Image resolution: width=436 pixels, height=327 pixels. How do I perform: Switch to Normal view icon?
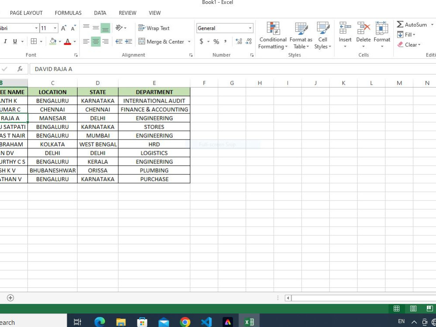point(396,308)
